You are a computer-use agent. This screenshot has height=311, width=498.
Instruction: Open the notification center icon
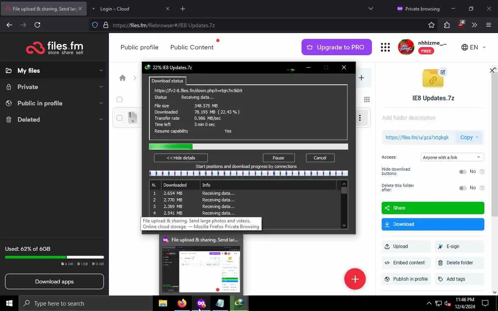pyautogui.click(x=485, y=303)
